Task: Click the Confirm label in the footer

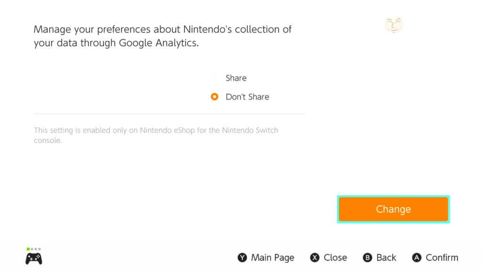Action: 442,258
